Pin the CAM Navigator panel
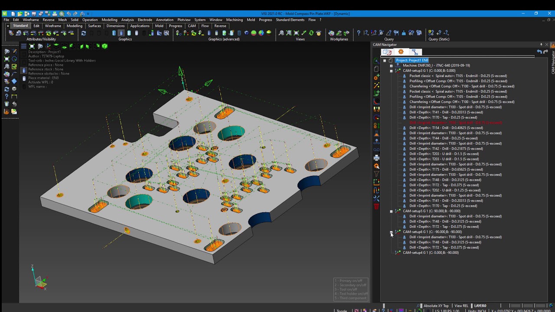The image size is (555, 312). pos(541,44)
